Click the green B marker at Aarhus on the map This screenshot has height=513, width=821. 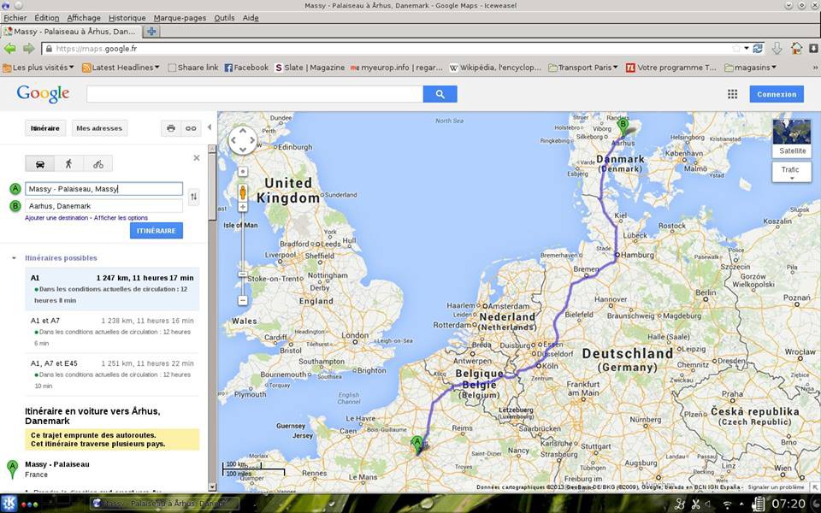click(623, 127)
